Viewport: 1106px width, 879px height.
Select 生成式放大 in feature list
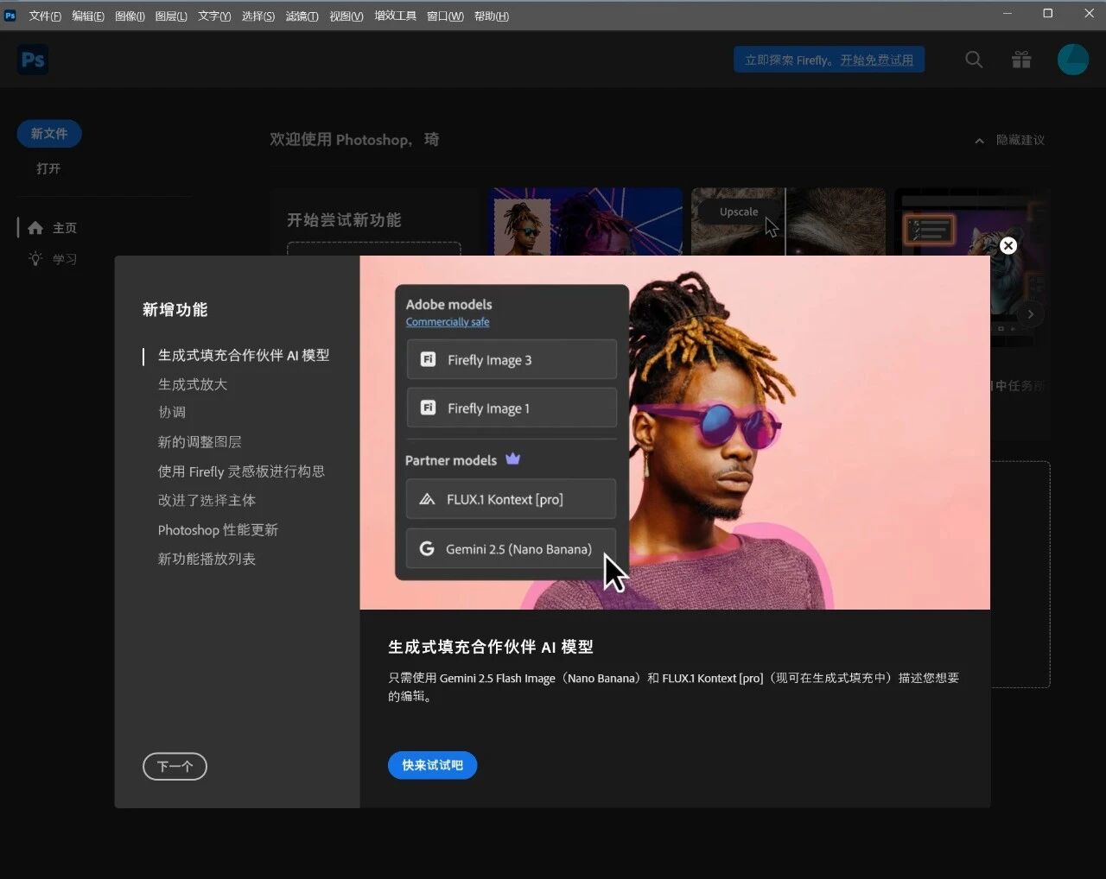pyautogui.click(x=193, y=384)
